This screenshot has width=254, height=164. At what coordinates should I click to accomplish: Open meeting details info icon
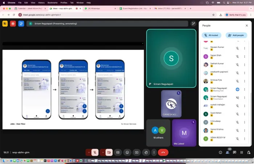tap(220, 152)
